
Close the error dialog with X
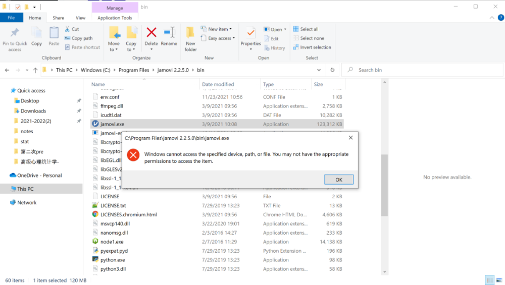pyautogui.click(x=351, y=138)
